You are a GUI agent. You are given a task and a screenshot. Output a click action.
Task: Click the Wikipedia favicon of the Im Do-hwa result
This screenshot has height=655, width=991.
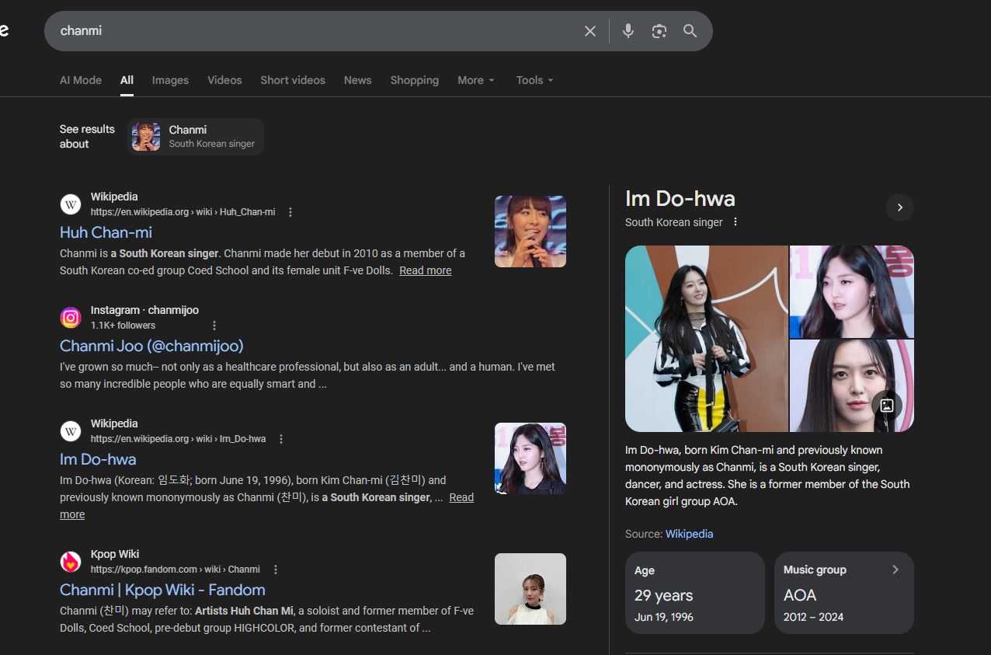tap(71, 431)
